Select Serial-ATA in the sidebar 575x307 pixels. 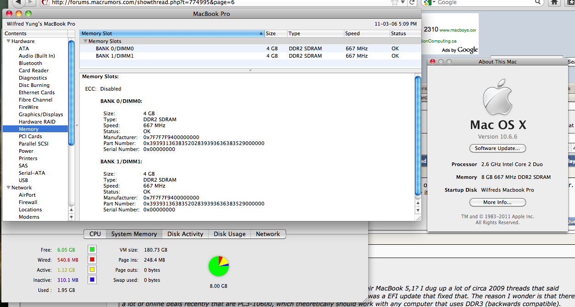(32, 173)
